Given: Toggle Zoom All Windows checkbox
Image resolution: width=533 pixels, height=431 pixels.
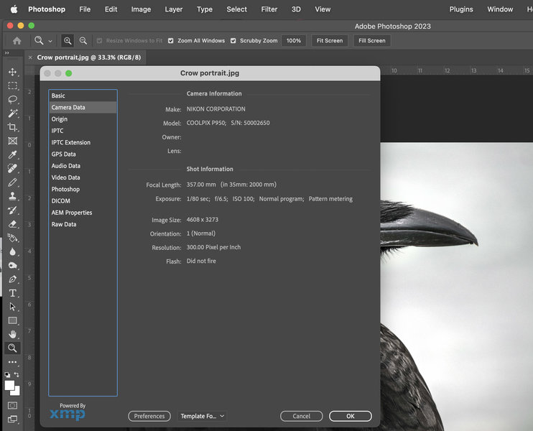Looking at the screenshot, I should (x=171, y=41).
